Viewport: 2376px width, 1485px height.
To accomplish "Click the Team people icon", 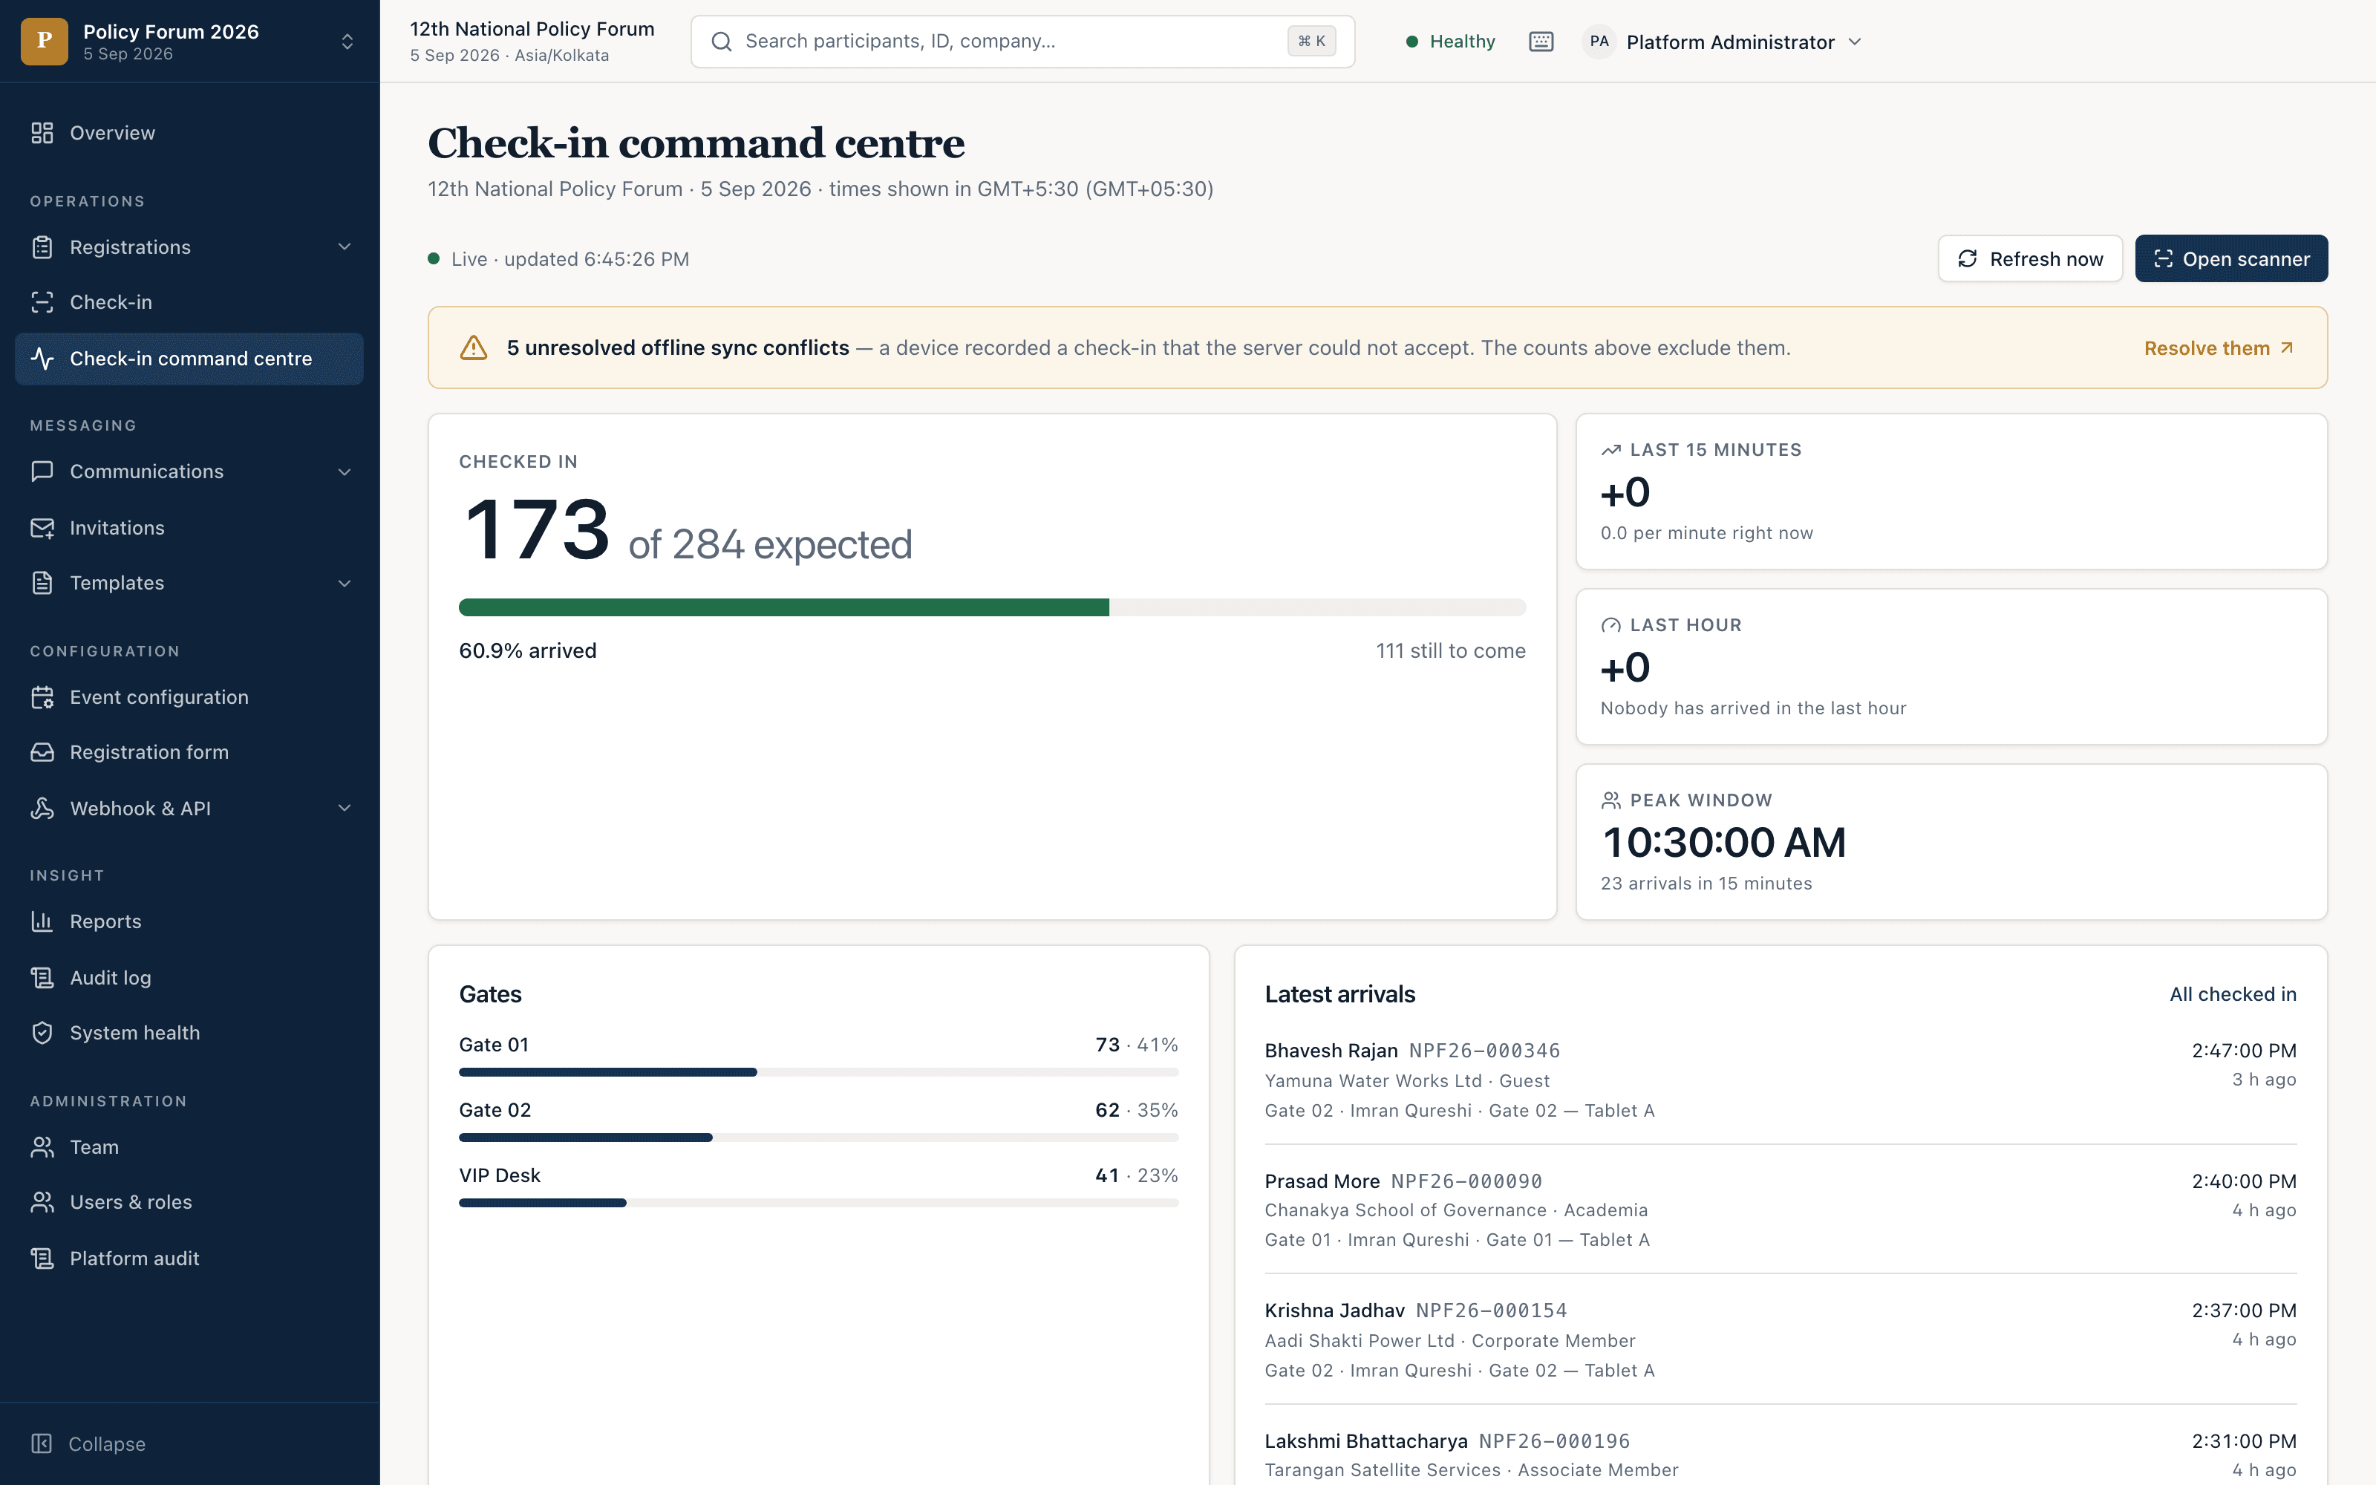I will click(x=42, y=1147).
